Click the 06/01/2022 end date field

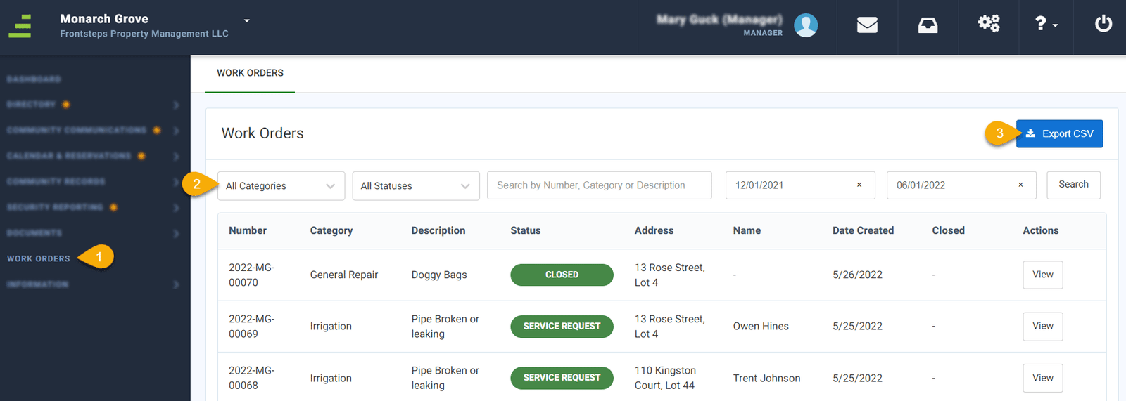(x=961, y=185)
